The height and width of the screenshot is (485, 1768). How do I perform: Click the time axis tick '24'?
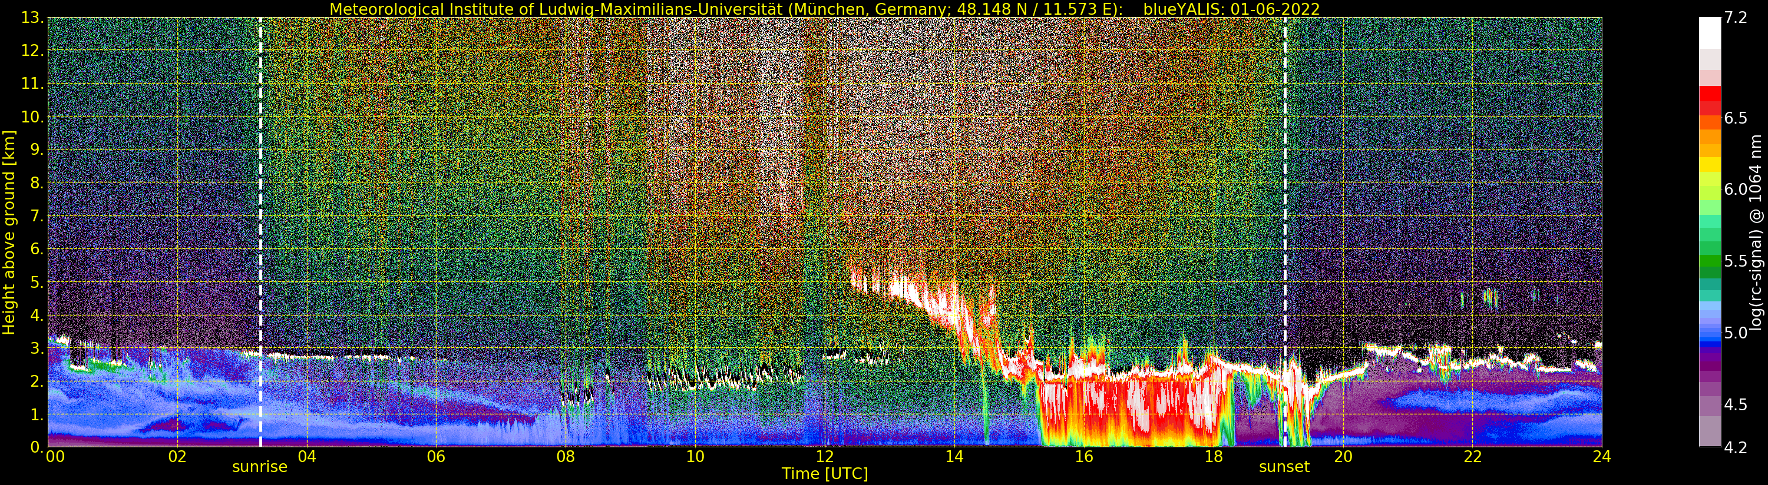click(1602, 457)
